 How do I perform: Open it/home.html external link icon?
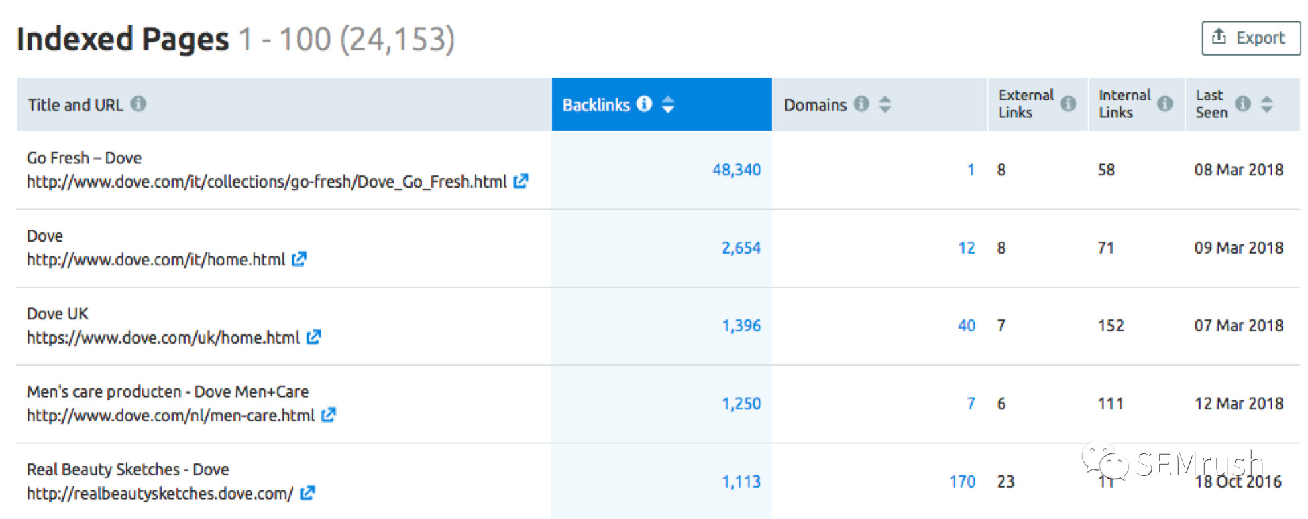(299, 258)
